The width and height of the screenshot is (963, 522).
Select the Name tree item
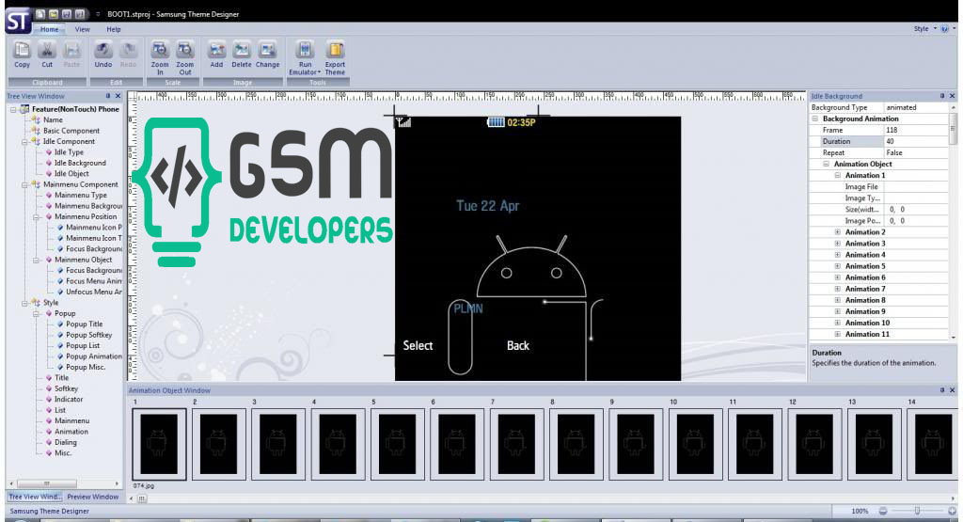[x=53, y=120]
